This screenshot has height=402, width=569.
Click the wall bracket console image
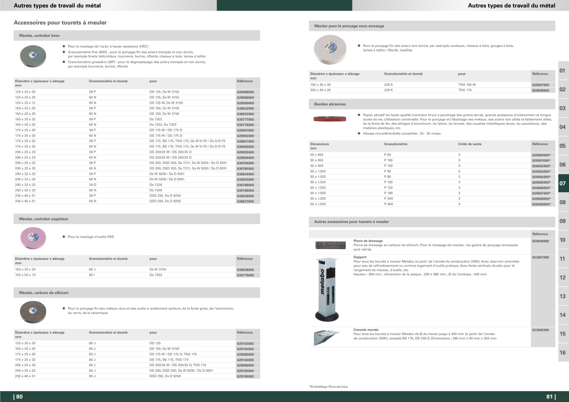point(327,337)
